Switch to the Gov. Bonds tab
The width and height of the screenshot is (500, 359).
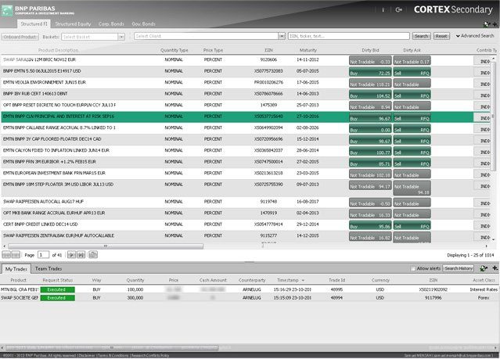point(143,24)
